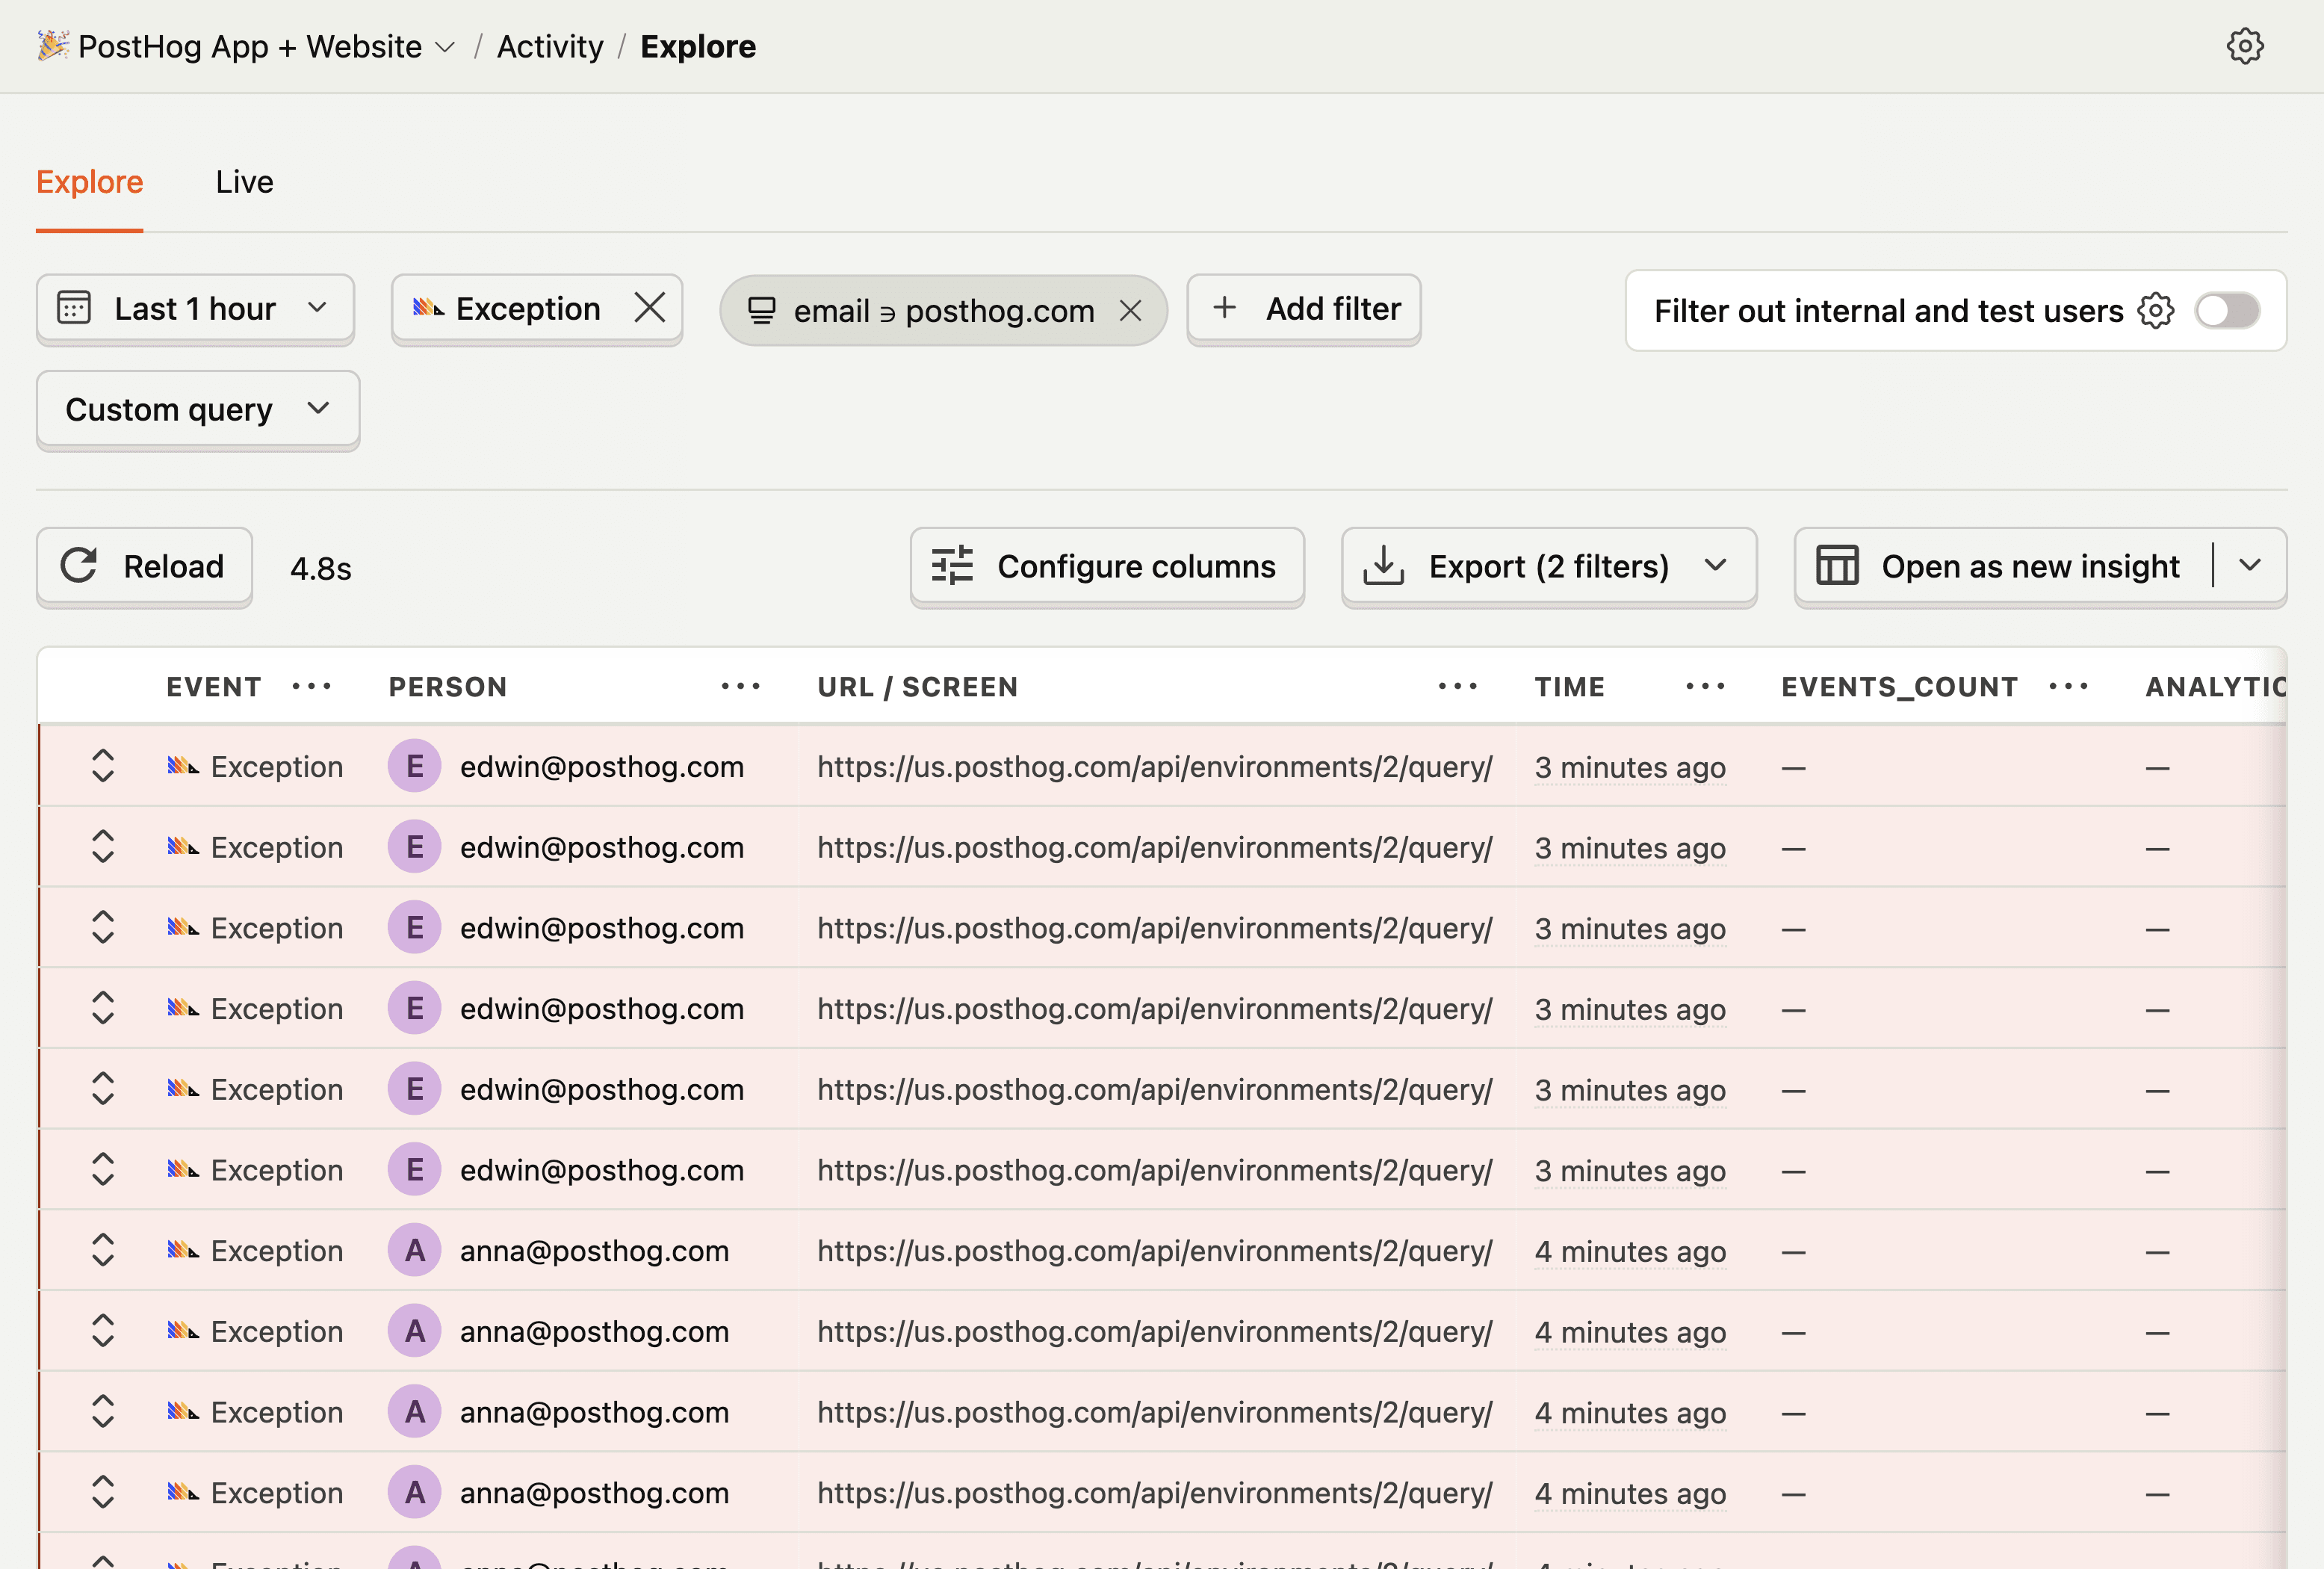
Task: Open the EVENTS_COUNT column options menu
Action: coord(2068,686)
